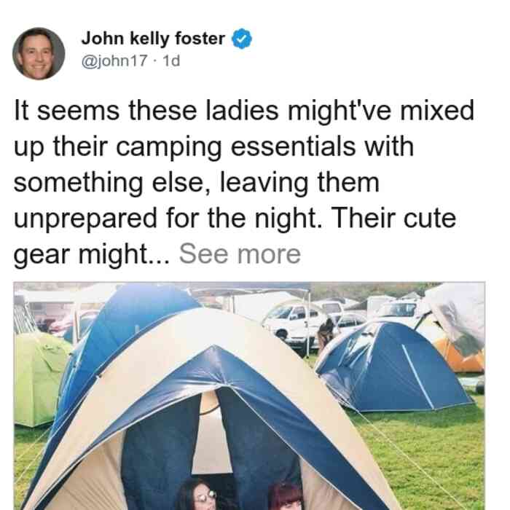Tap the red-haired woman in photo
510x510 pixels.
point(286,498)
